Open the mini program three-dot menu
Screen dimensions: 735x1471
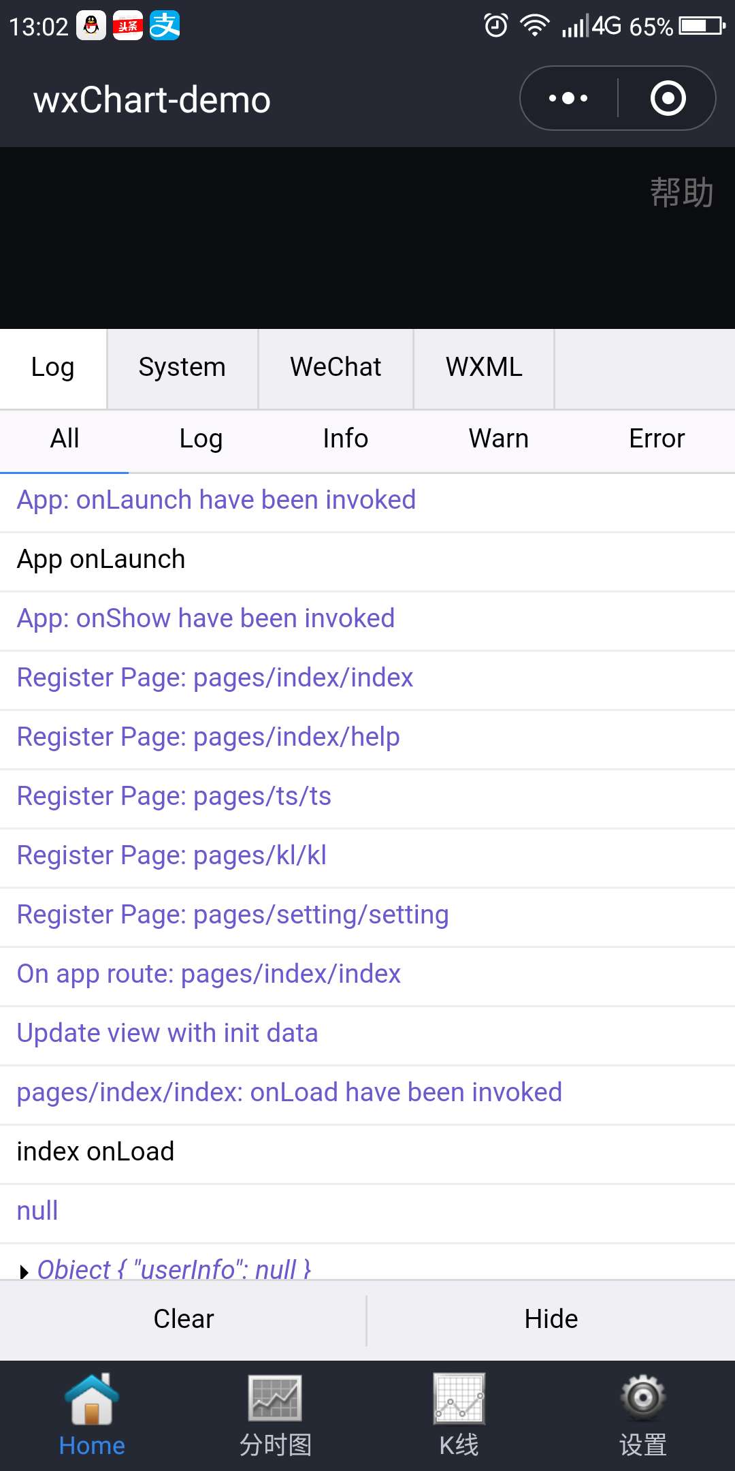tap(568, 98)
